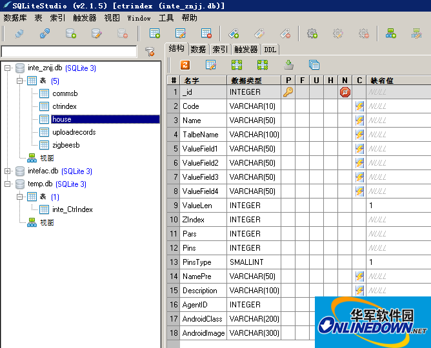Click the orange refresh structure icon
This screenshot has width=431, height=348.
(x=185, y=65)
